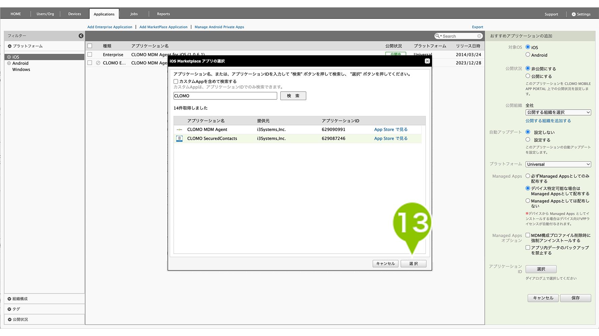
Task: Open the Jobs tab
Action: pos(134,14)
